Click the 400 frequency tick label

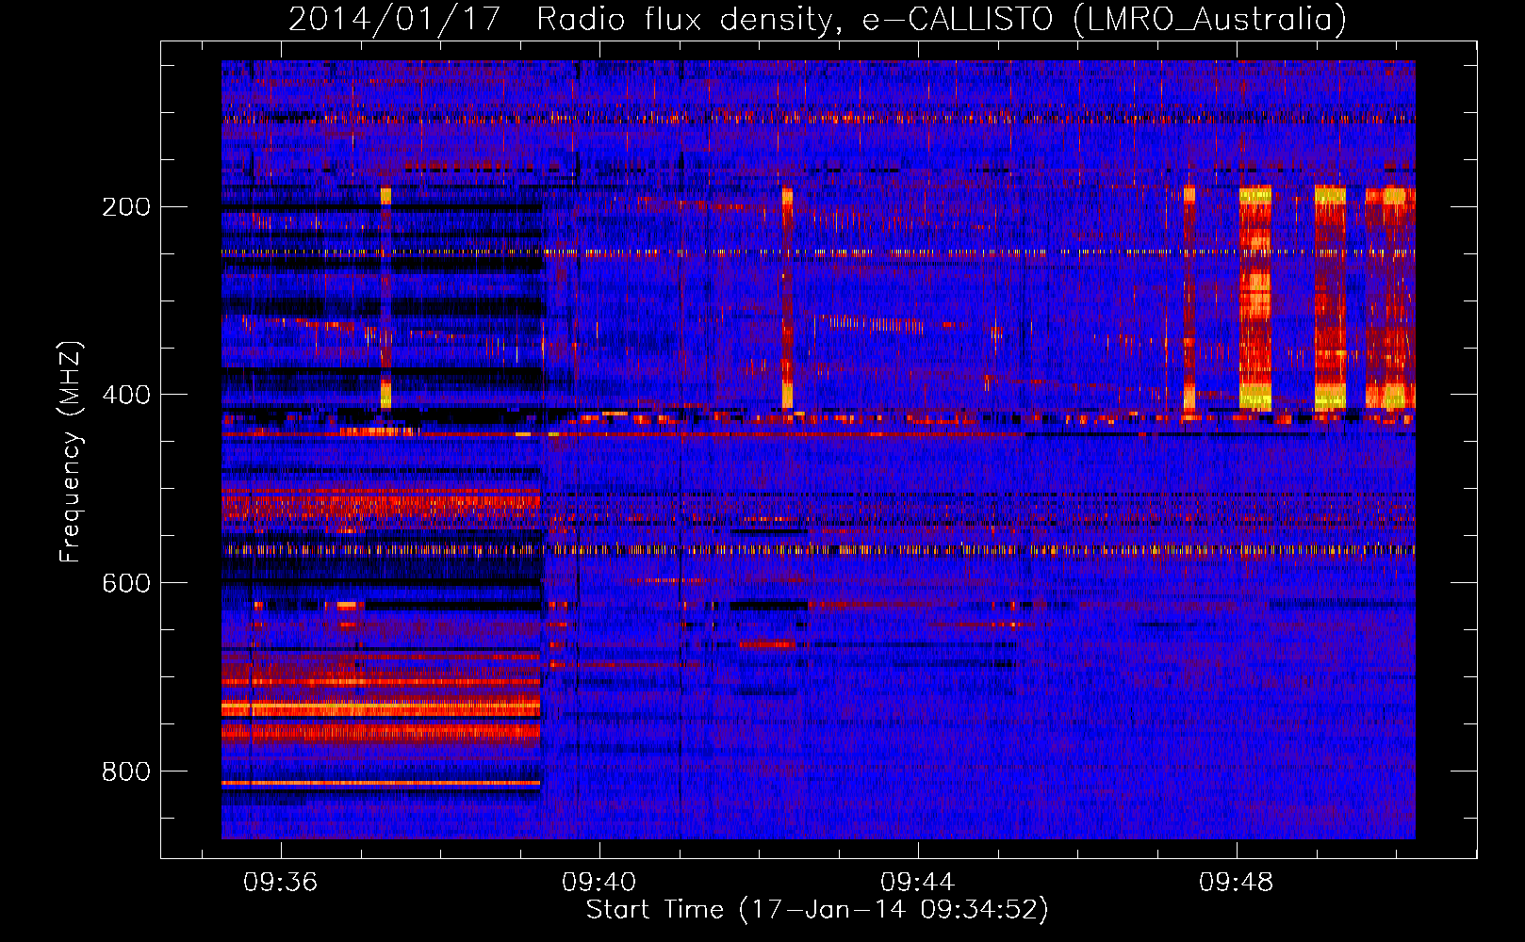(126, 395)
